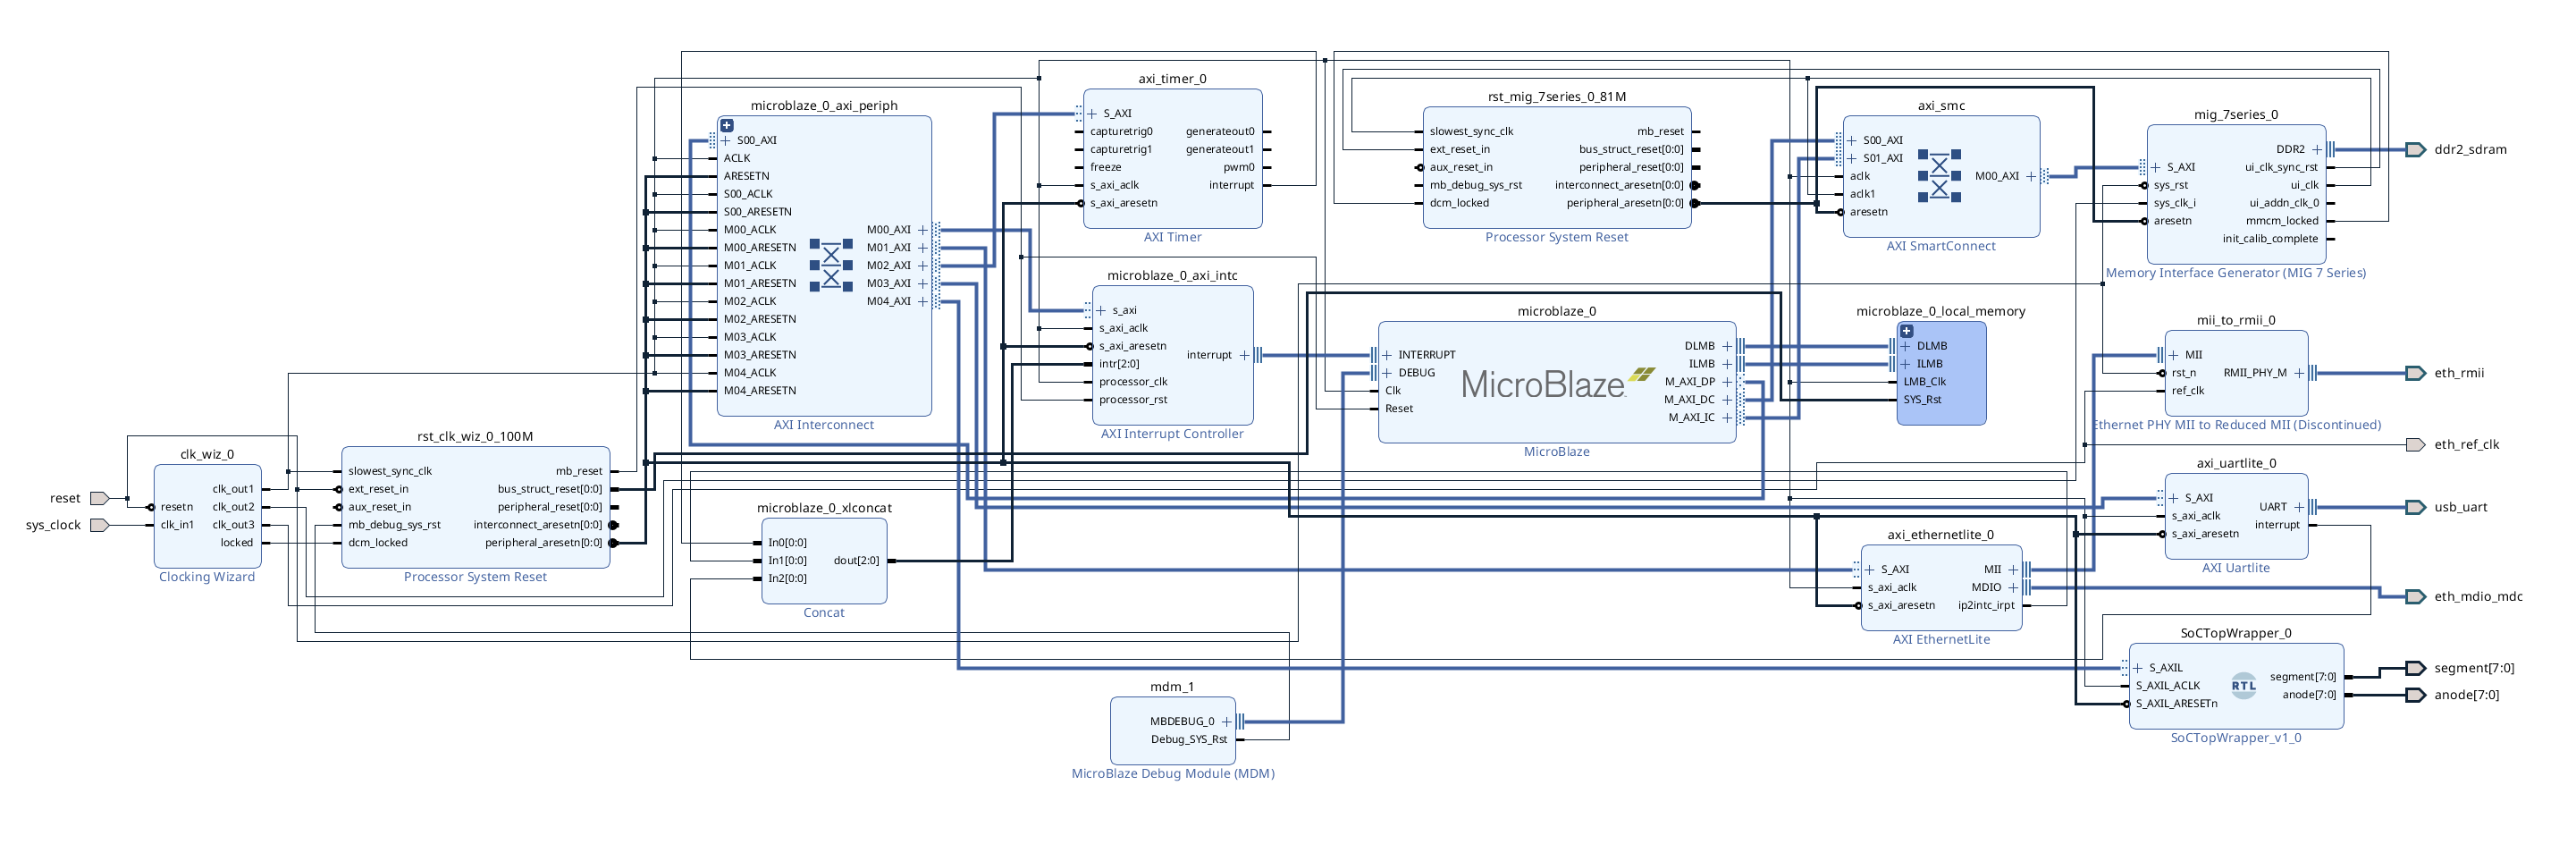Expand the S00_AXI interface pin on microblaze_0_axi_periph
Image resolution: width=2576 pixels, height=844 pixels.
click(x=726, y=141)
